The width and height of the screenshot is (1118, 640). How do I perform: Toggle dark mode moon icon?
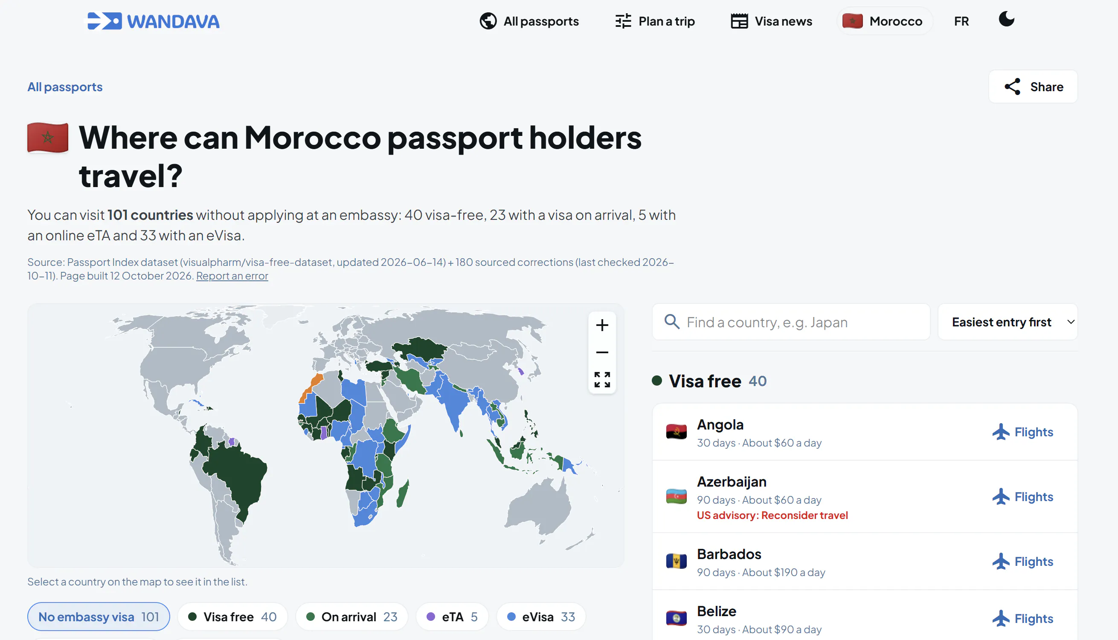1006,19
